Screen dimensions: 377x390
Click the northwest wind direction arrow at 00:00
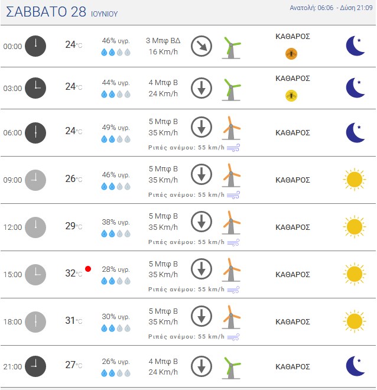tap(201, 46)
